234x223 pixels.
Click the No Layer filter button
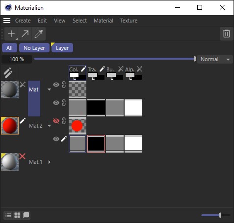(34, 48)
